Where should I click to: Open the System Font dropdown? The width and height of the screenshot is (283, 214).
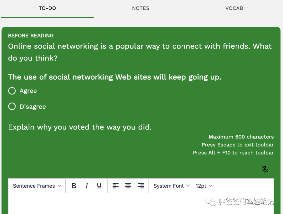pos(171,186)
